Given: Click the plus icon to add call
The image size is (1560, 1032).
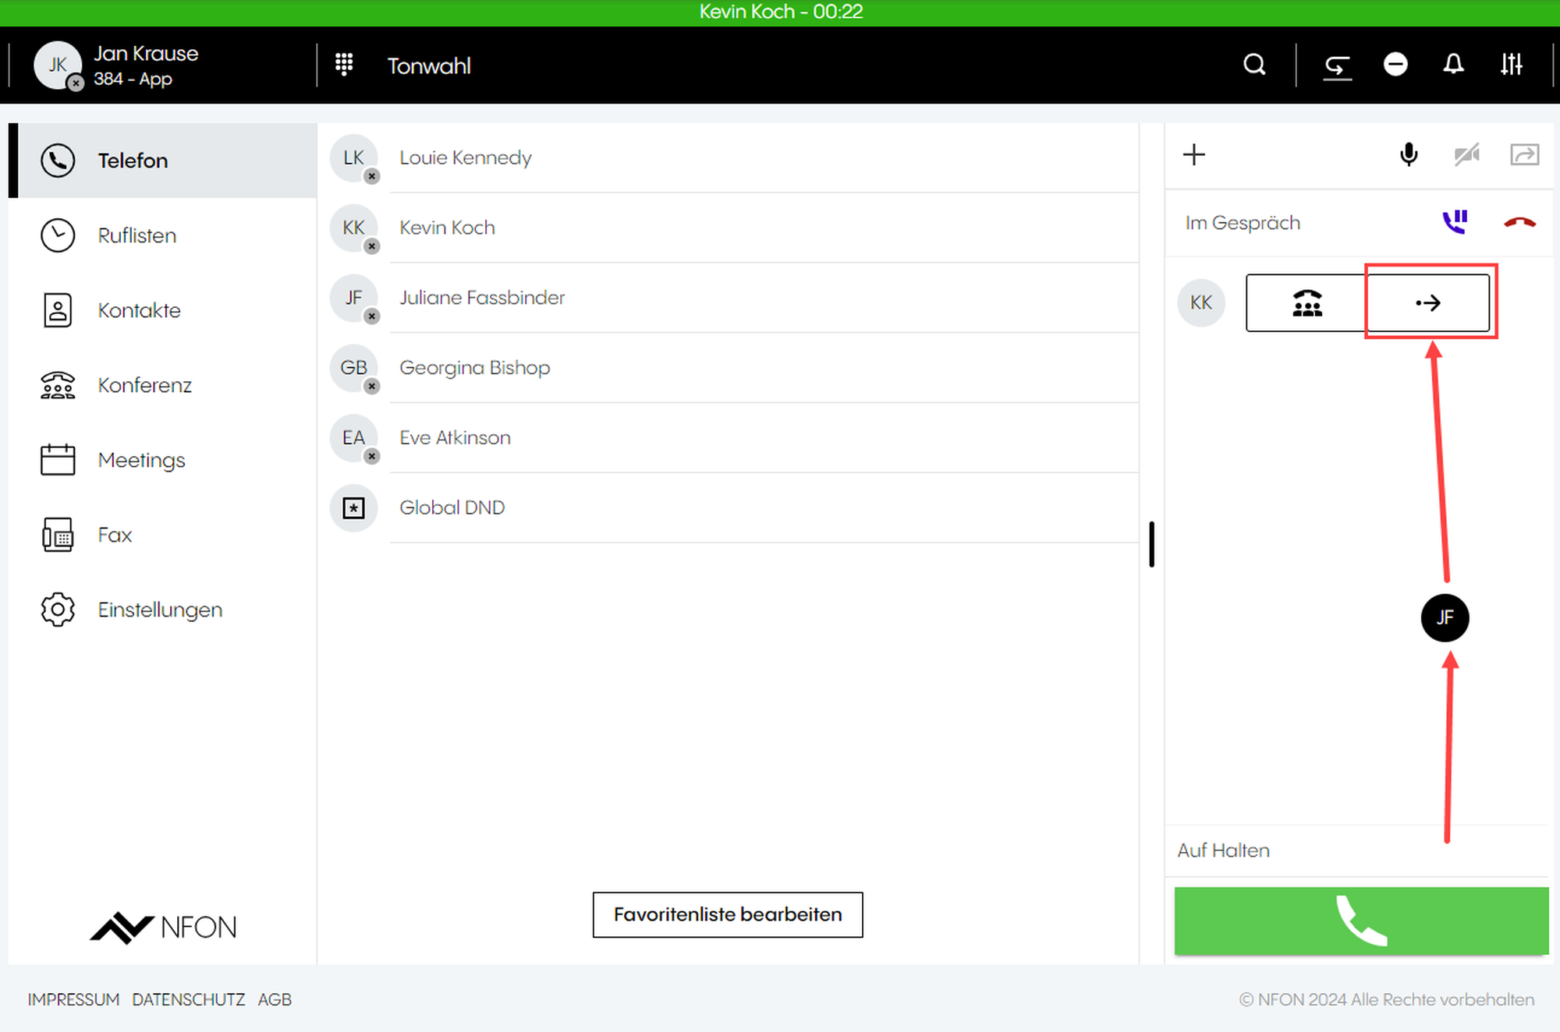Looking at the screenshot, I should coord(1193,154).
